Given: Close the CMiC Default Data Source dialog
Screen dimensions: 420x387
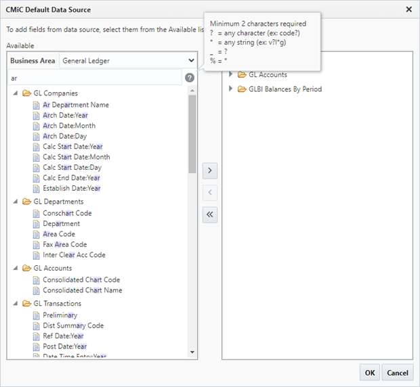Looking at the screenshot, I should [x=408, y=9].
